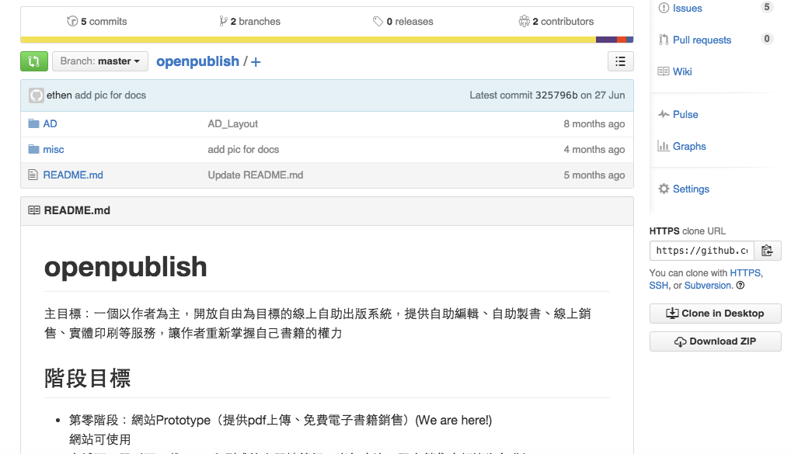Image resolution: width=791 pixels, height=454 pixels.
Task: Open the README.md file
Action: (x=73, y=175)
